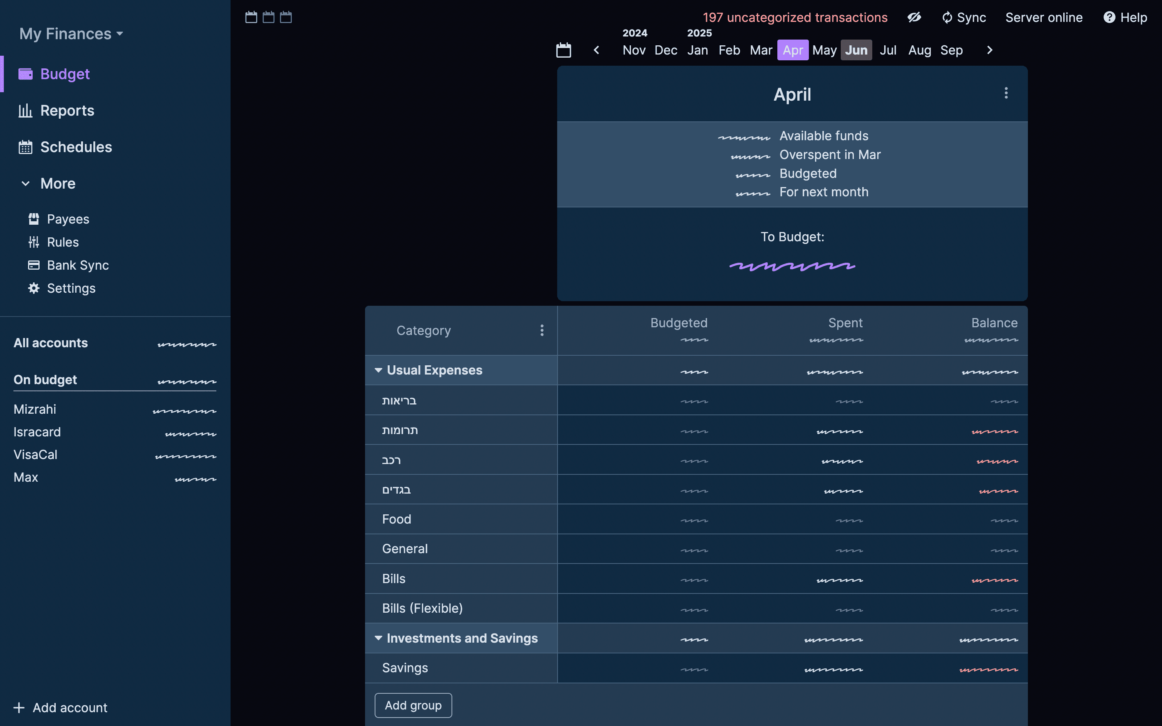Open Category column three-dot menu

(542, 330)
